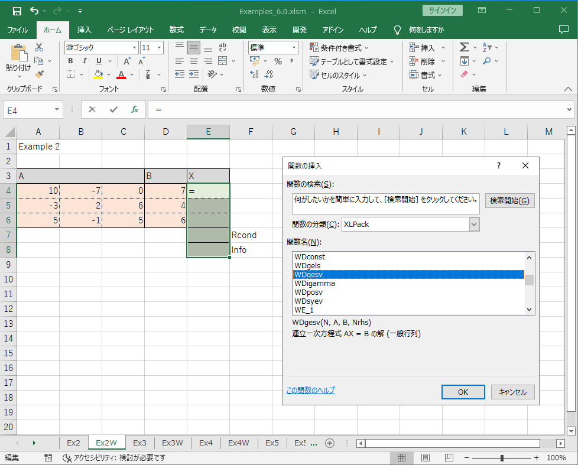578x465 pixels.
Task: Click the Italic formatting icon
Action: [85, 61]
